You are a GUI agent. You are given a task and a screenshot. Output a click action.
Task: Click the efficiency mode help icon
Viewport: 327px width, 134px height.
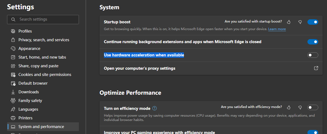pos(155,108)
